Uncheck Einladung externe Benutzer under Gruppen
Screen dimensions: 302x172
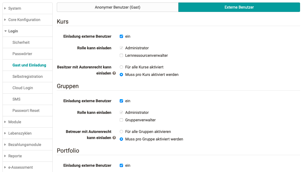[x=121, y=101]
